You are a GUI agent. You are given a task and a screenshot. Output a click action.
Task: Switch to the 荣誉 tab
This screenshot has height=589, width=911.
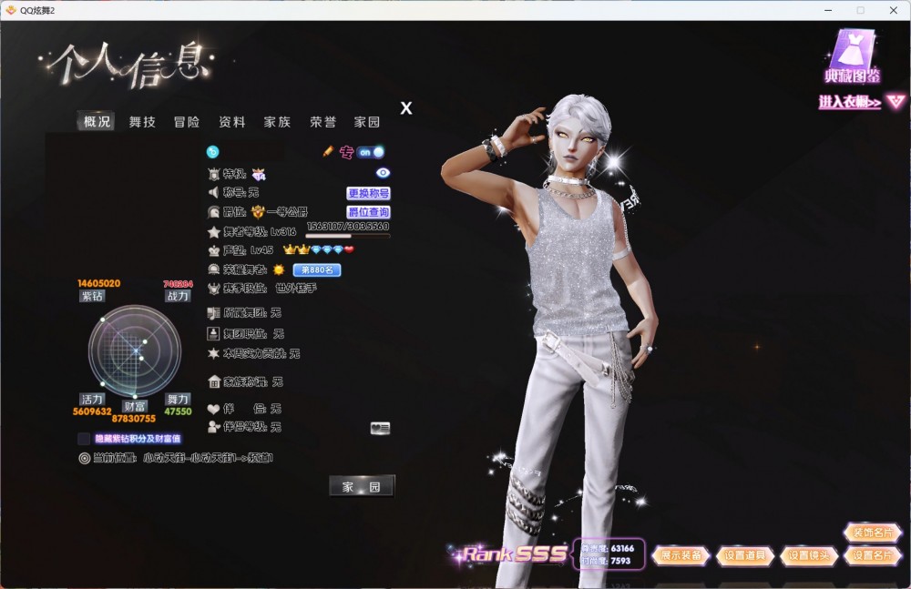322,122
